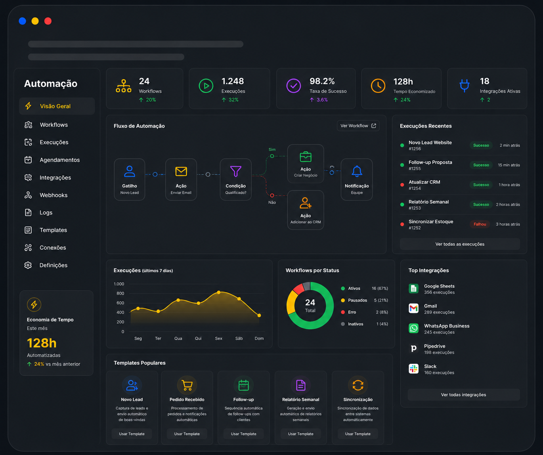
Task: Click the Slack integration icon
Action: coord(413,369)
